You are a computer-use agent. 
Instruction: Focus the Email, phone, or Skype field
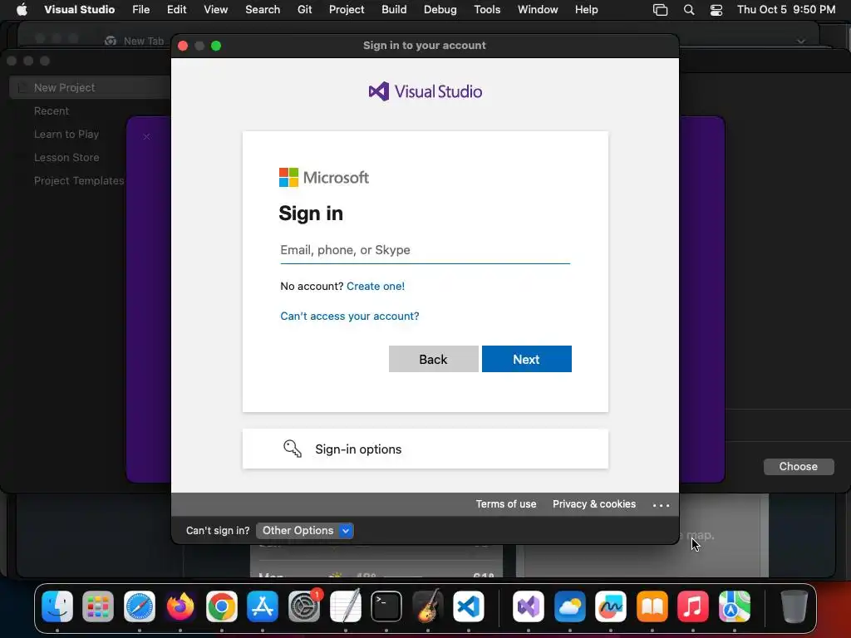coord(425,250)
